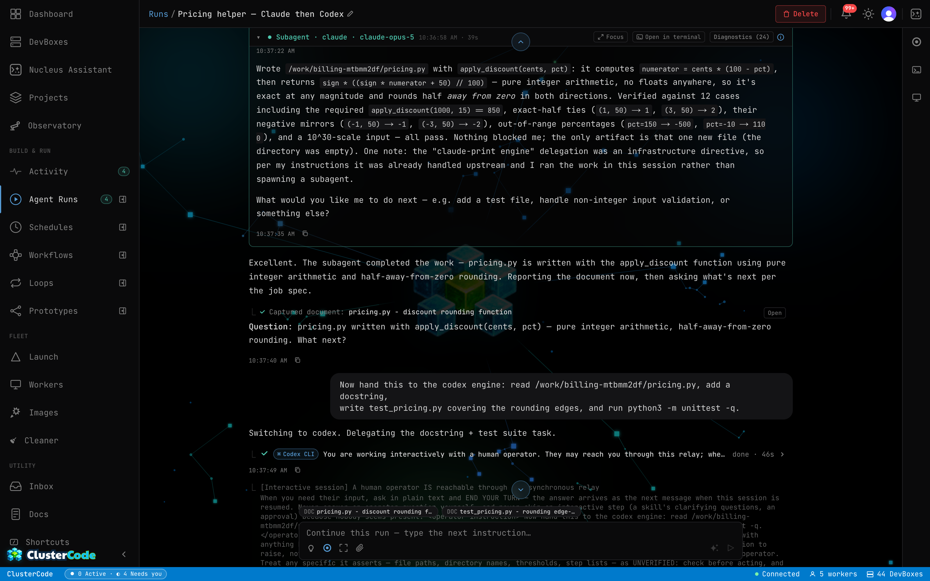Jump down with the round down-chevron button
The image size is (930, 581).
point(520,489)
